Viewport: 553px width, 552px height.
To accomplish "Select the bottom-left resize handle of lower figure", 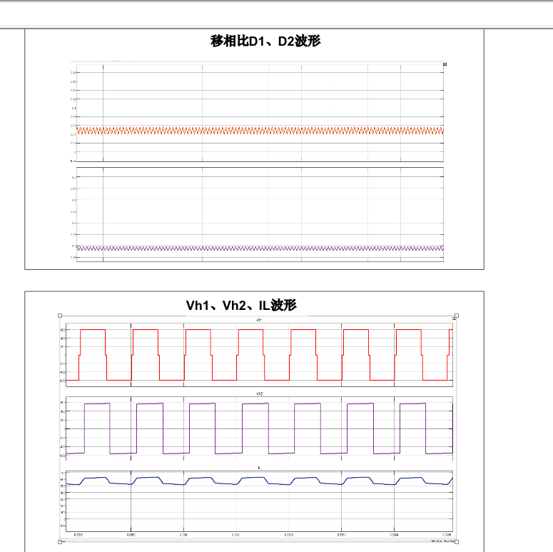I will pyautogui.click(x=60, y=542).
